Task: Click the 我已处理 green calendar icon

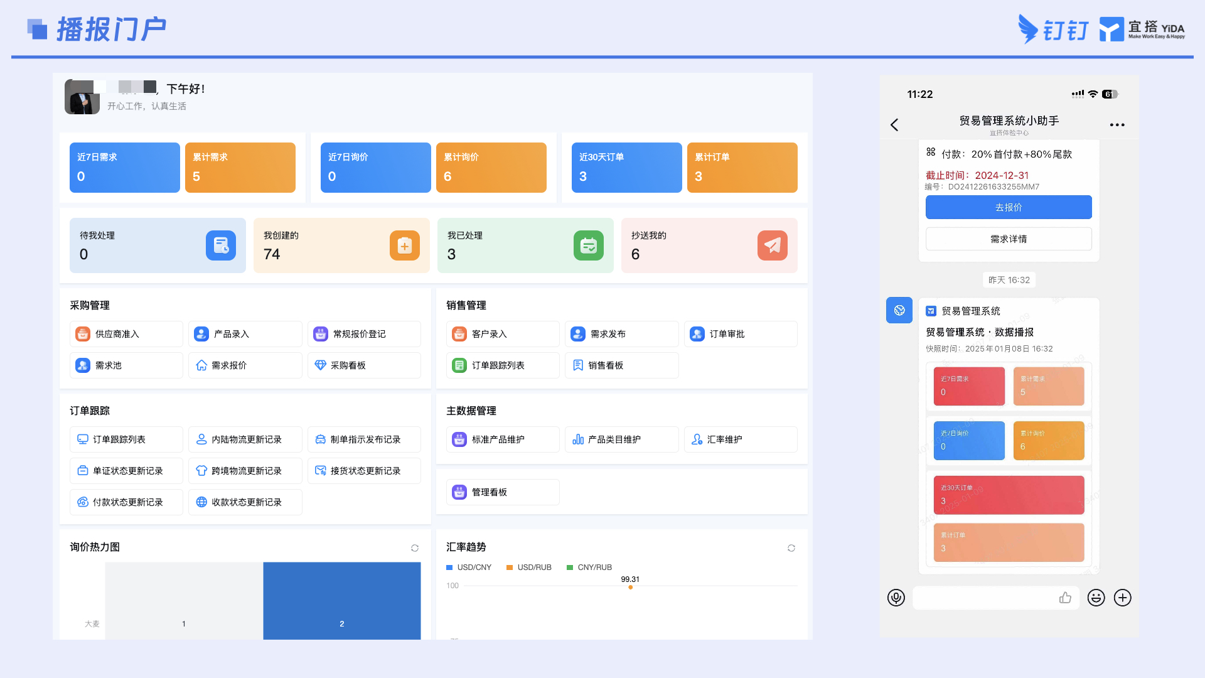Action: click(x=589, y=245)
